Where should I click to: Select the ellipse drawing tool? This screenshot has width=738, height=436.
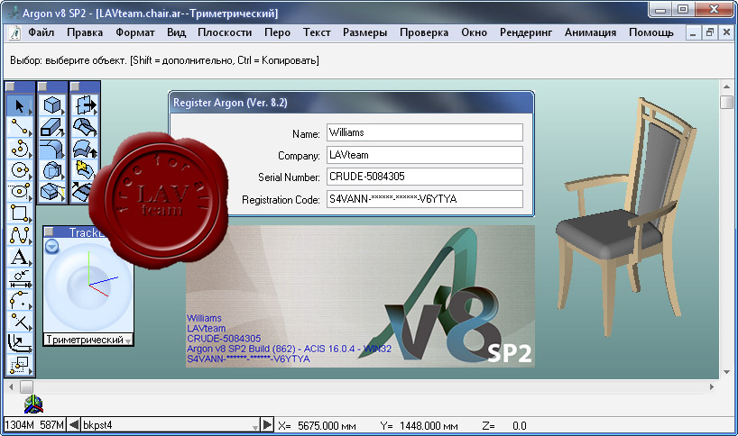click(x=20, y=191)
